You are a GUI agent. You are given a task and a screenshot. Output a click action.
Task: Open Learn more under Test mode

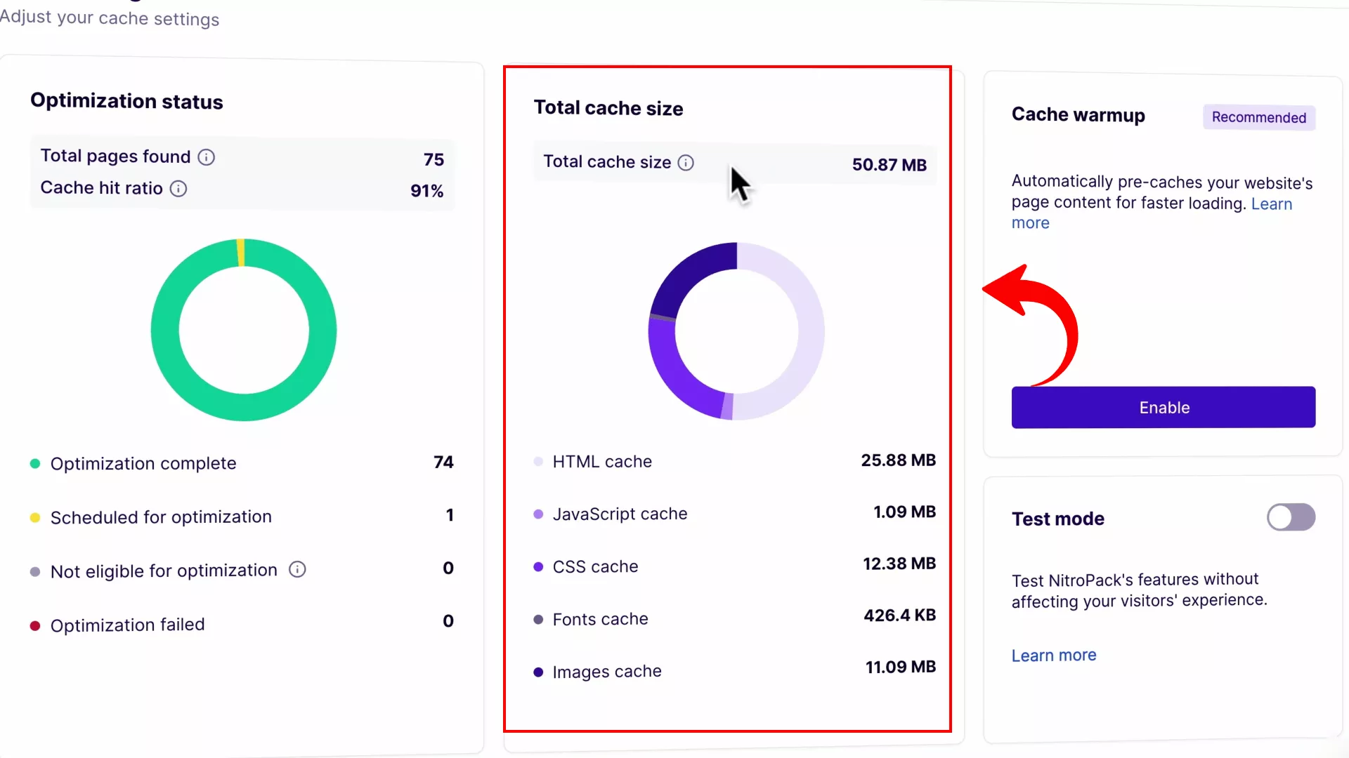pos(1053,655)
